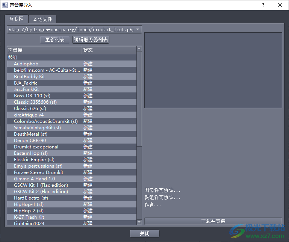
Task: Click the scrollbar down arrow in the list
Action: [x=139, y=222]
